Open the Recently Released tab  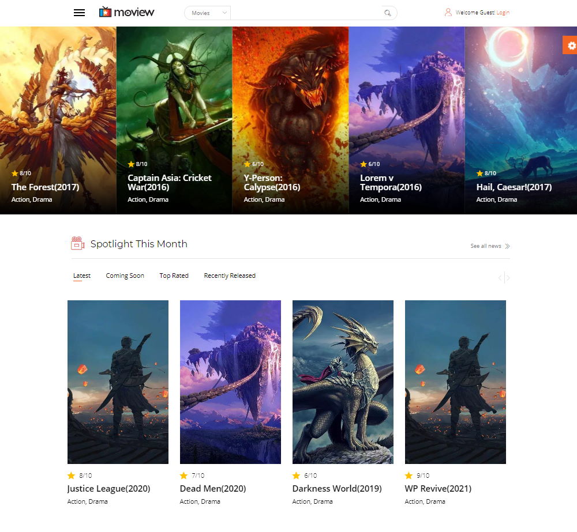(x=230, y=276)
